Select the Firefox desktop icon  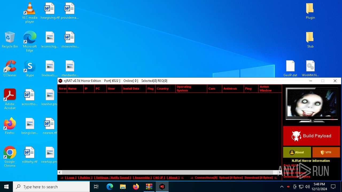[x=10, y=126]
